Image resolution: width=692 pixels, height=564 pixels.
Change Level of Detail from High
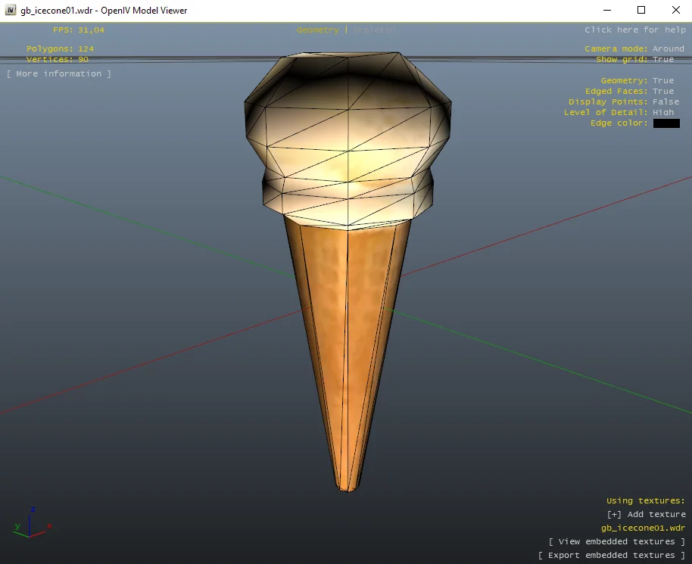662,113
